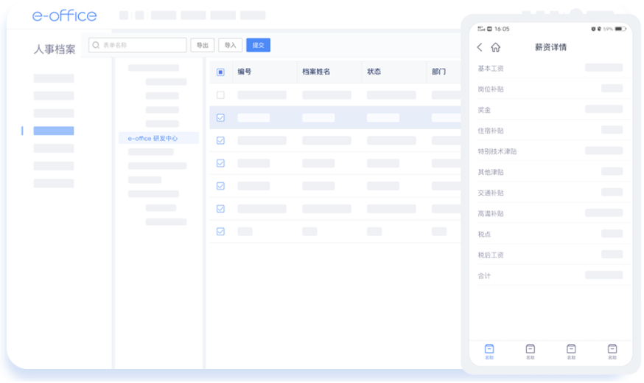644x383 pixels.
Task: Toggle the select-all checkbox in table header
Action: click(220, 72)
